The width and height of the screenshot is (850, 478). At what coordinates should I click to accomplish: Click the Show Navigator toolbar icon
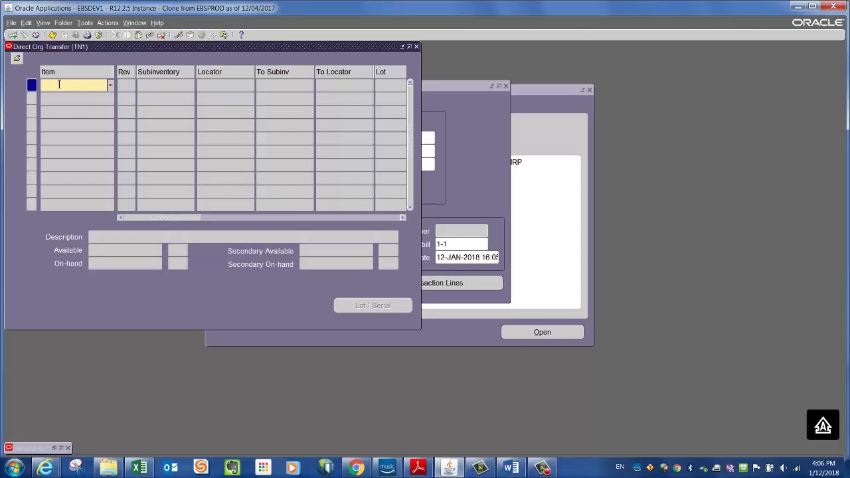(x=36, y=35)
